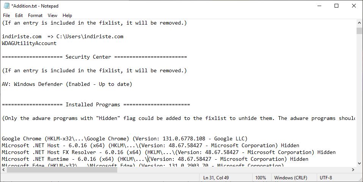
Task: Maximize the Notepad window
Action: point(336,6)
